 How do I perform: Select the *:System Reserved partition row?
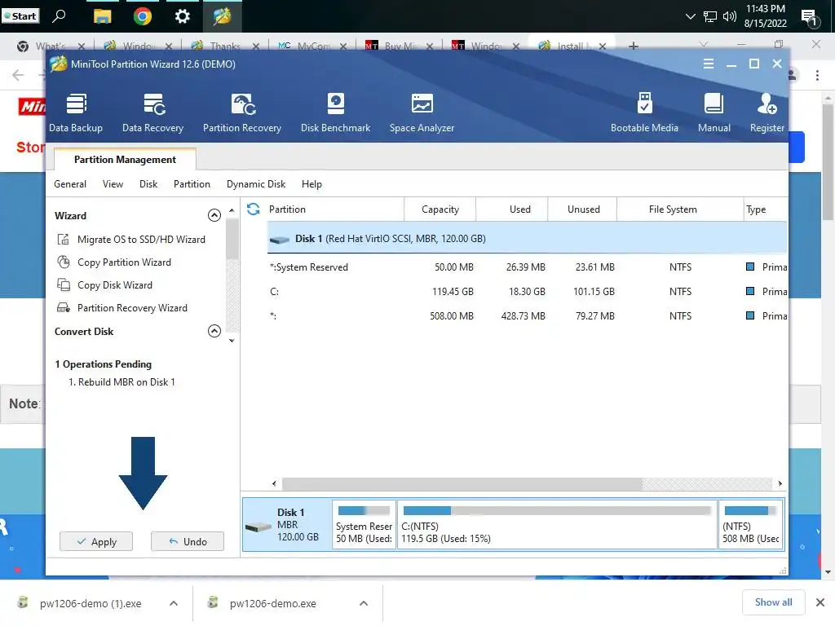tap(527, 267)
